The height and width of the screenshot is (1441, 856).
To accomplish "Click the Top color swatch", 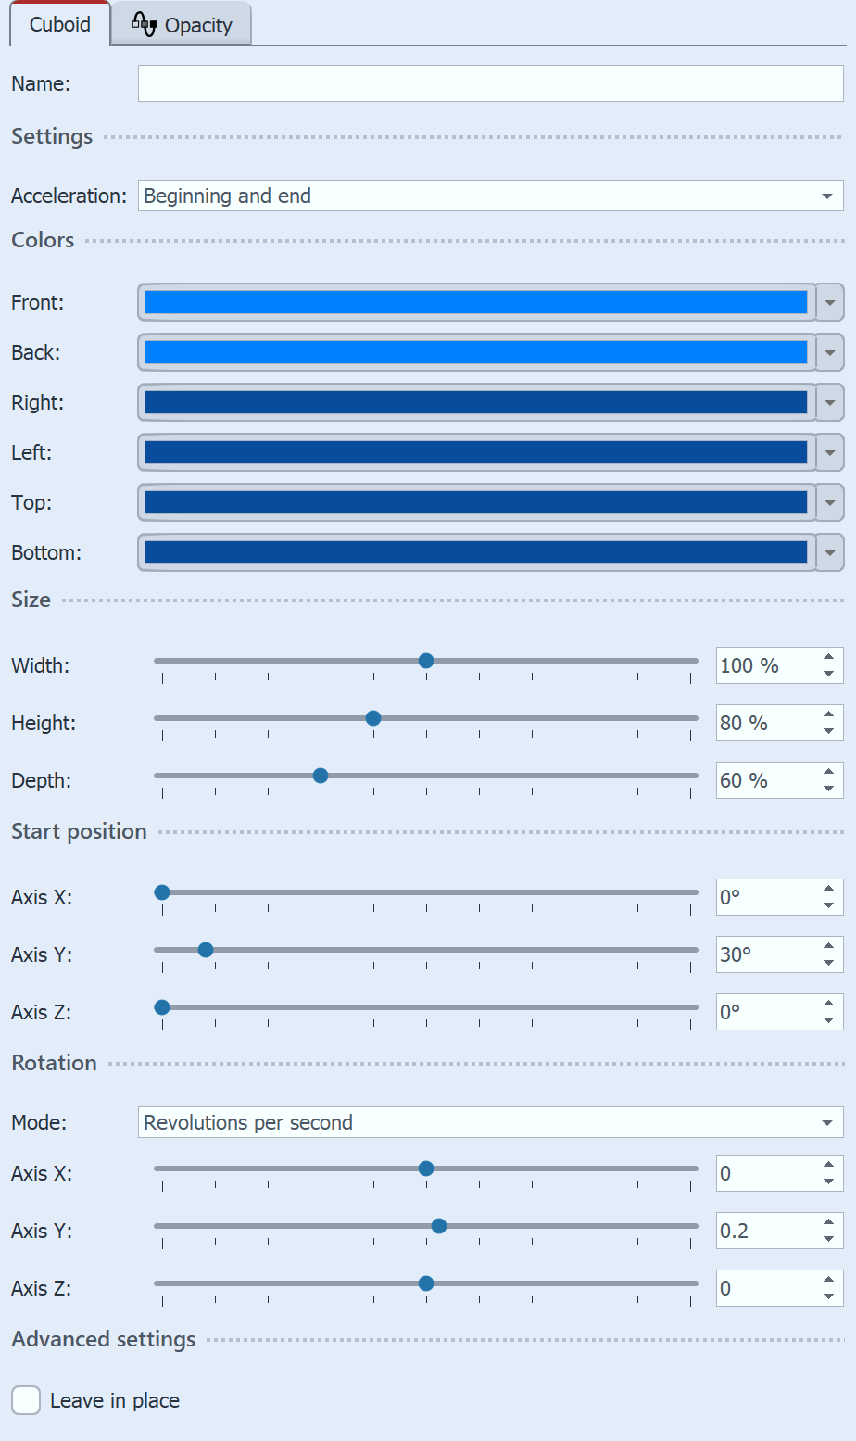I will tap(475, 502).
